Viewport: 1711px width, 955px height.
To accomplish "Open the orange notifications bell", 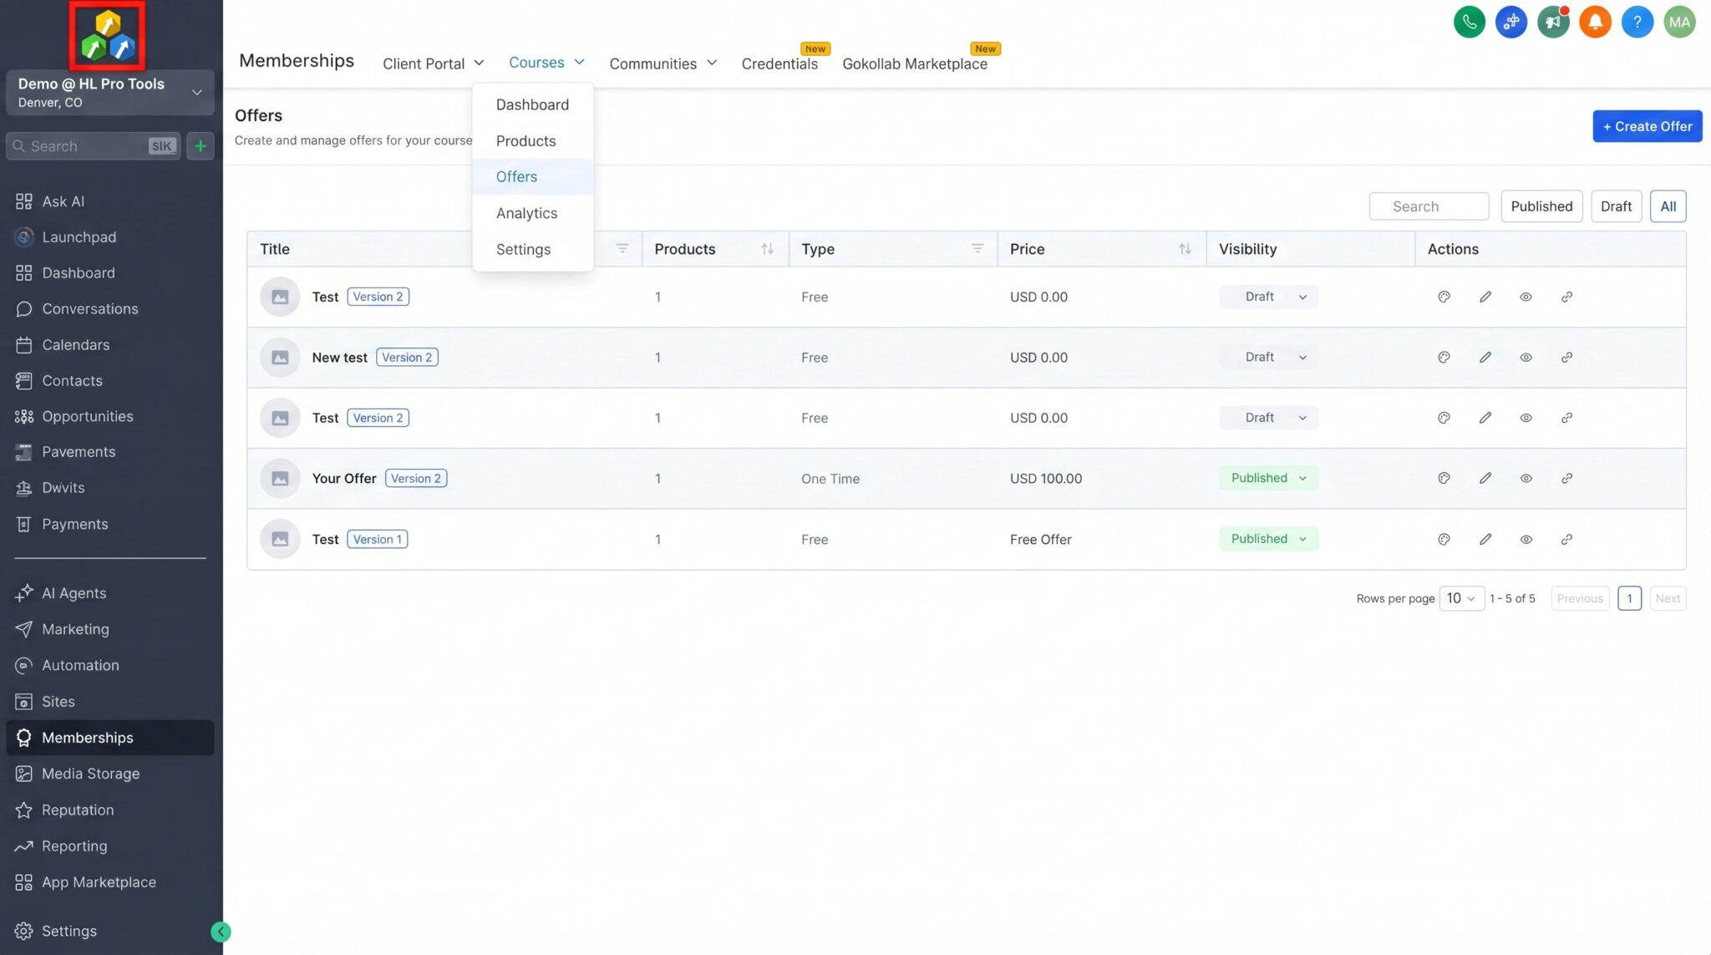I will click(x=1595, y=22).
